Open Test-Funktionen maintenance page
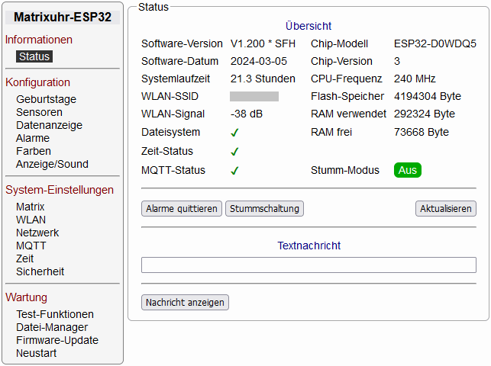This screenshot has height=366, width=491. click(x=55, y=314)
